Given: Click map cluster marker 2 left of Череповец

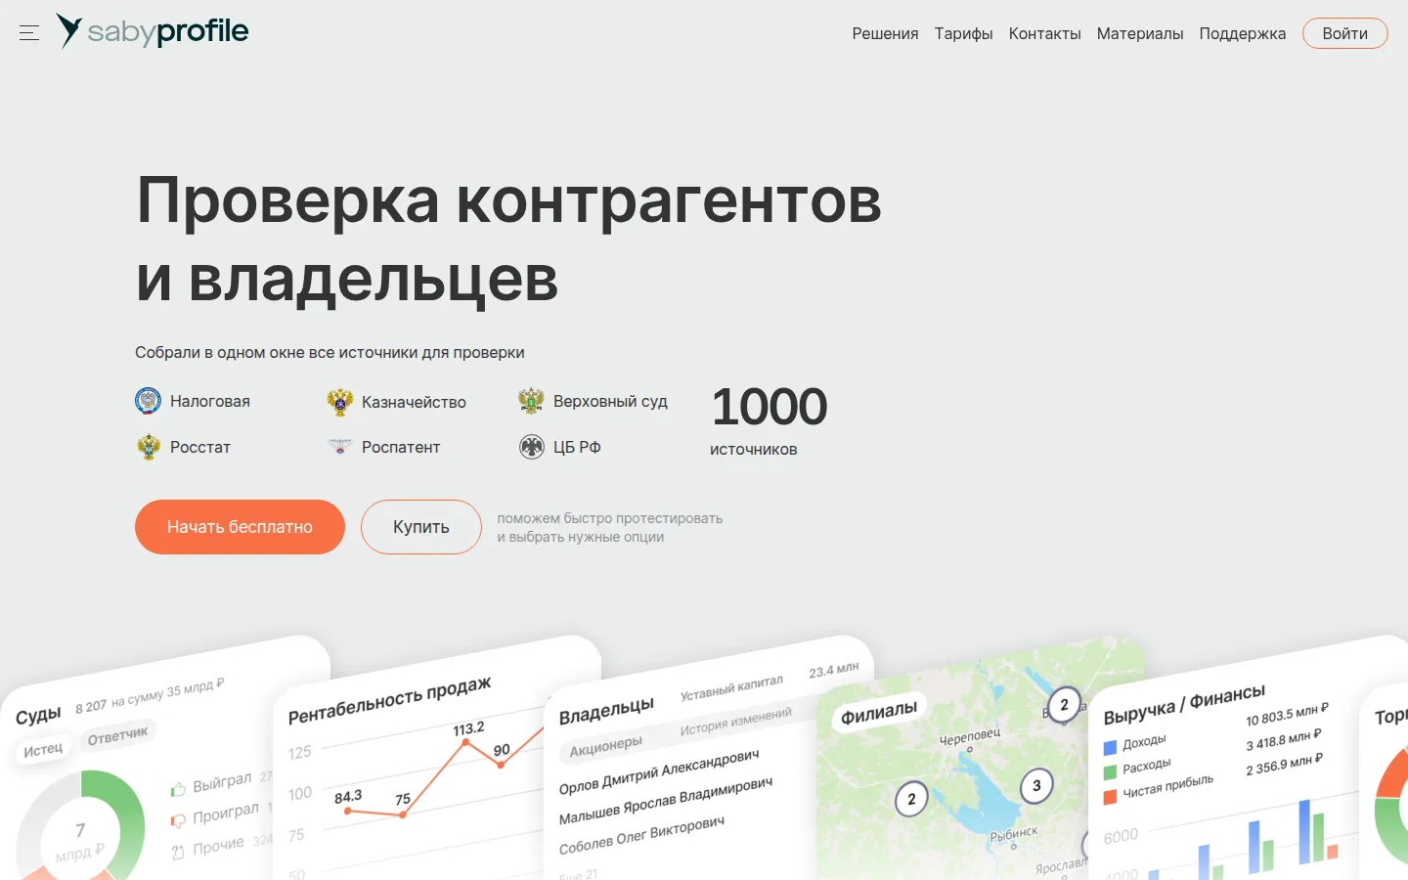Looking at the screenshot, I should 911,800.
